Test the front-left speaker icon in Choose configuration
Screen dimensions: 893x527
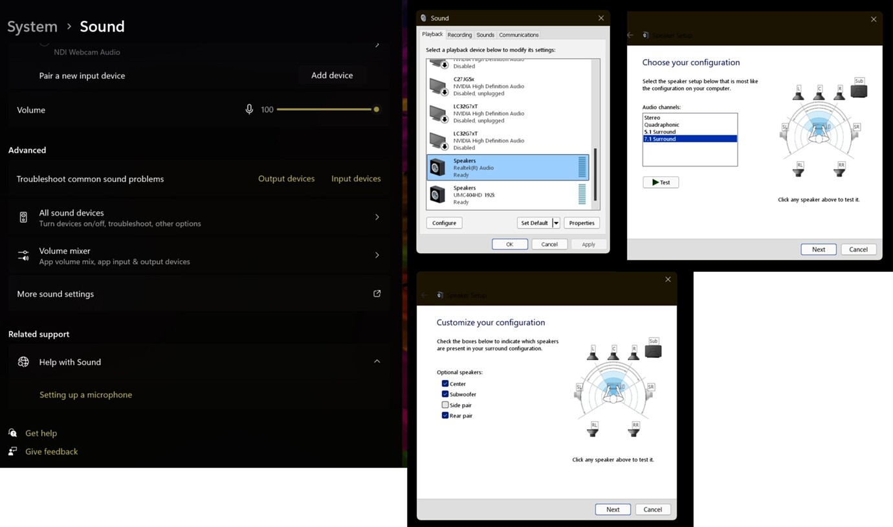(800, 93)
